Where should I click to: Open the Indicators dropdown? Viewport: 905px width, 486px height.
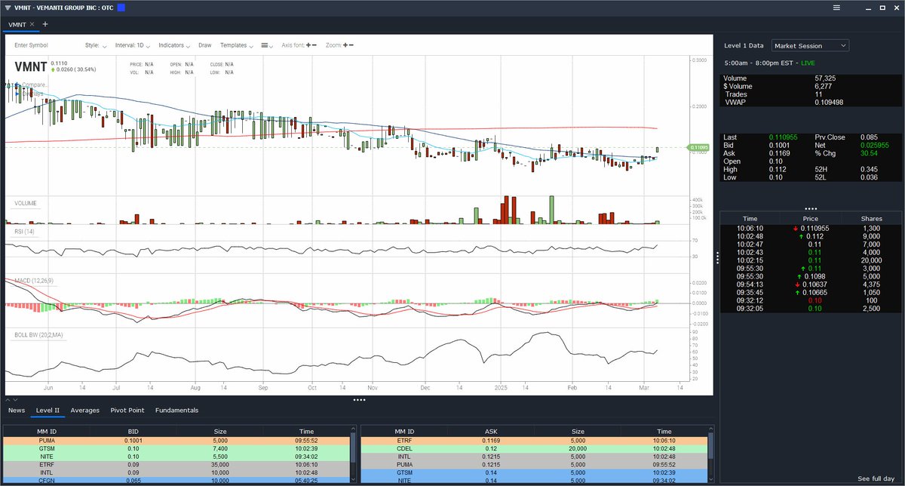pos(175,45)
